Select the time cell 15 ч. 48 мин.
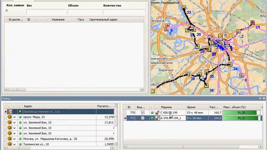267x150 pixels. [x=197, y=112]
